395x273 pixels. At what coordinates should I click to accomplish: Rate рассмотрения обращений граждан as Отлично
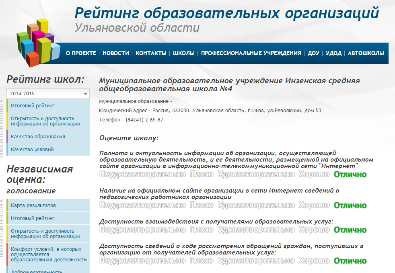tap(350, 261)
